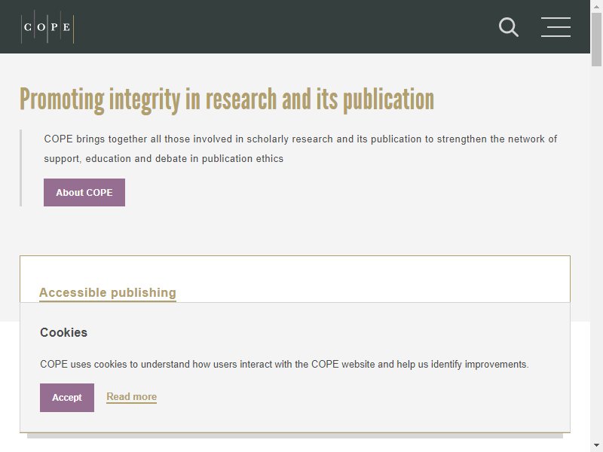
Task: Click the COPE logo in header
Action: tap(47, 27)
